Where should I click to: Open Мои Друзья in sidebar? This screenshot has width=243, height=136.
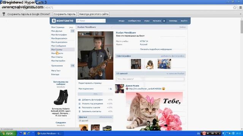(x=57, y=31)
